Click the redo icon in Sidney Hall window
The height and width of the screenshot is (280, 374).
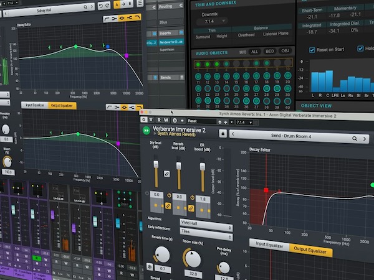click(x=107, y=5)
